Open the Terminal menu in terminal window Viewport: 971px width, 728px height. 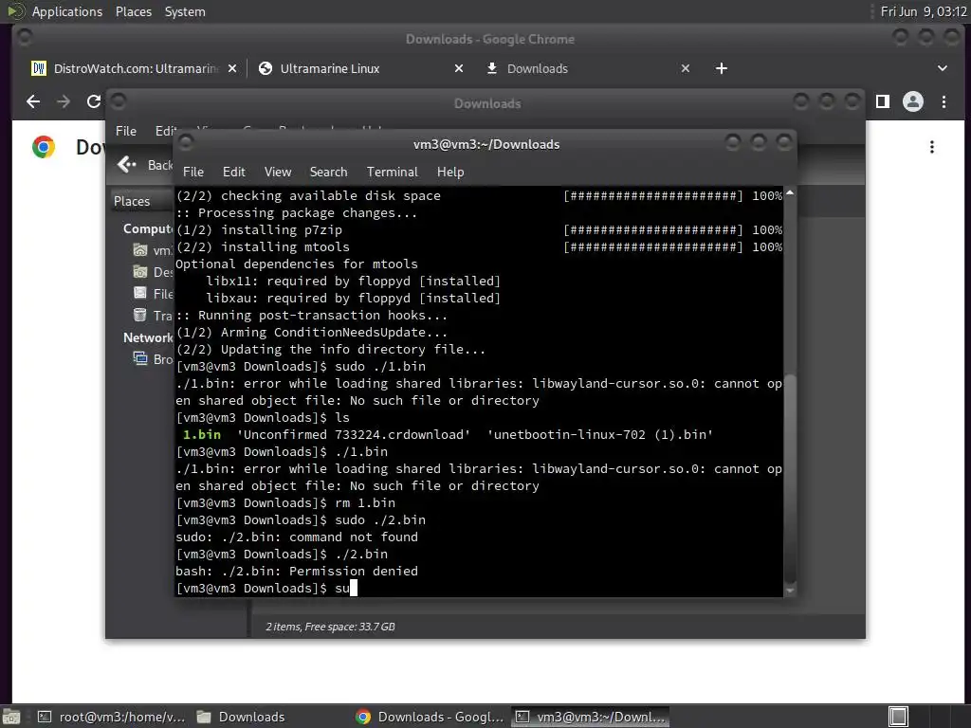392,173
